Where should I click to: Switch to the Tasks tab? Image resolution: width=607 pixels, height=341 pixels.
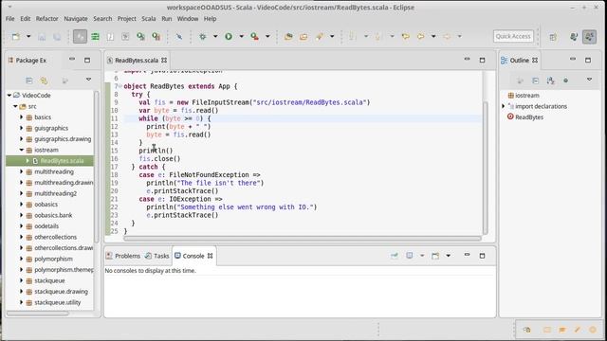click(157, 256)
